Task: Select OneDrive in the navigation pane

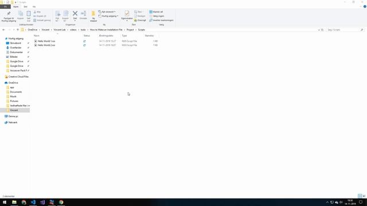Action: click(13, 82)
